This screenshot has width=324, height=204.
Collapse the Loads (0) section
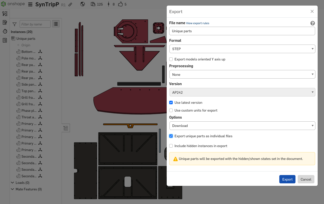point(13,183)
